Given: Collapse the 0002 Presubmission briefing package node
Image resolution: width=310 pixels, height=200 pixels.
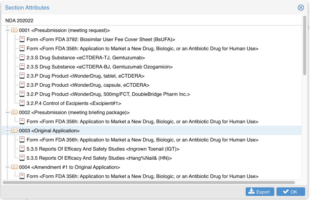Looking at the screenshot, I should click(x=8, y=112).
